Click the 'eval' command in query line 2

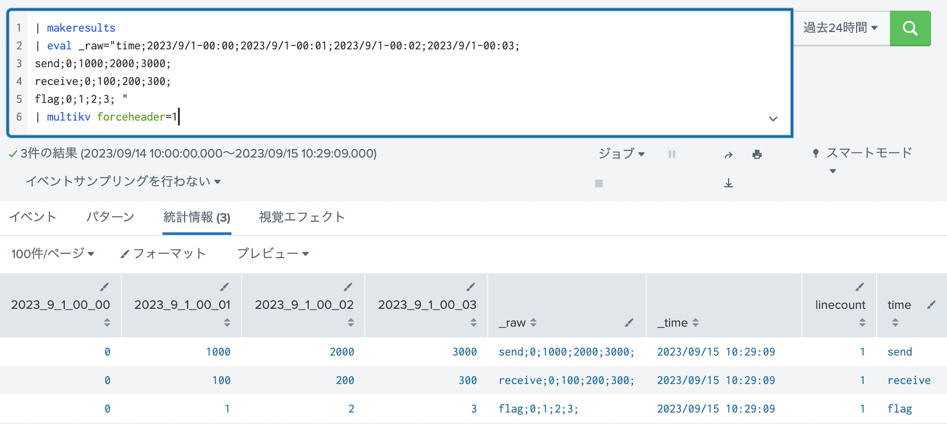click(59, 46)
